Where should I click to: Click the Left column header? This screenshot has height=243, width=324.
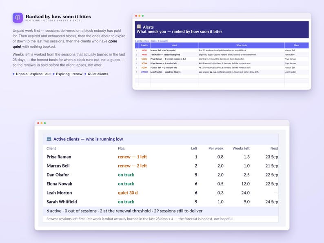coord(194,148)
